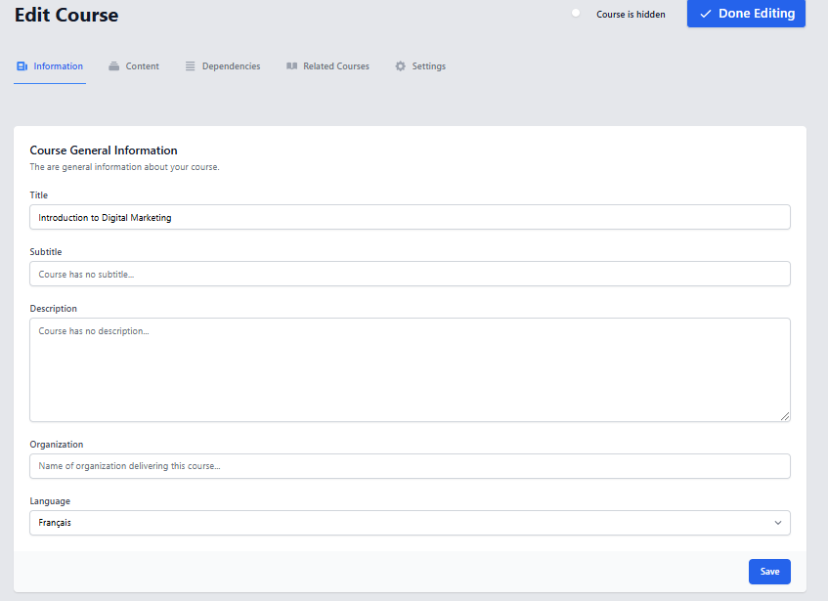828x601 pixels.
Task: Click the Dependencies list icon
Action: [191, 66]
